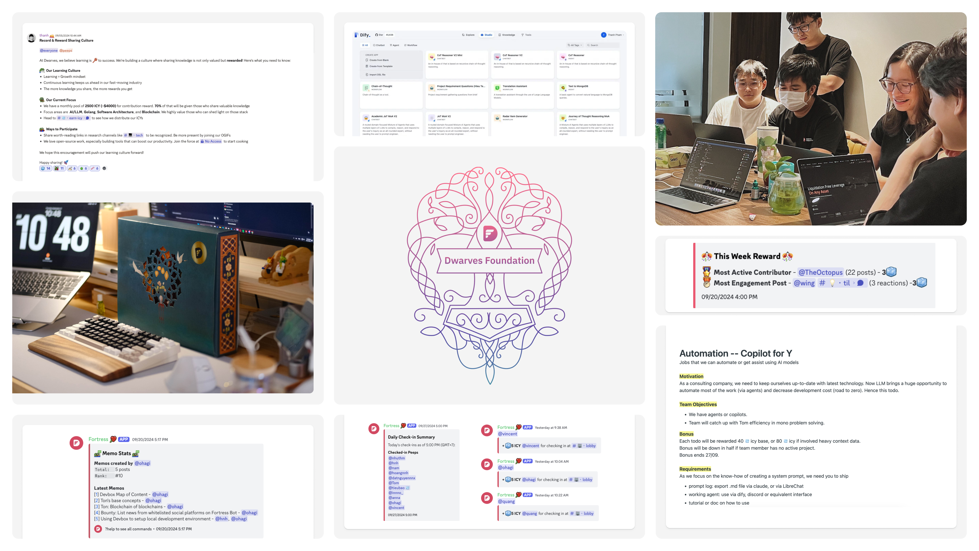This screenshot has height=551, width=979.
Task: Open the desk and clock photo
Action: [x=163, y=298]
